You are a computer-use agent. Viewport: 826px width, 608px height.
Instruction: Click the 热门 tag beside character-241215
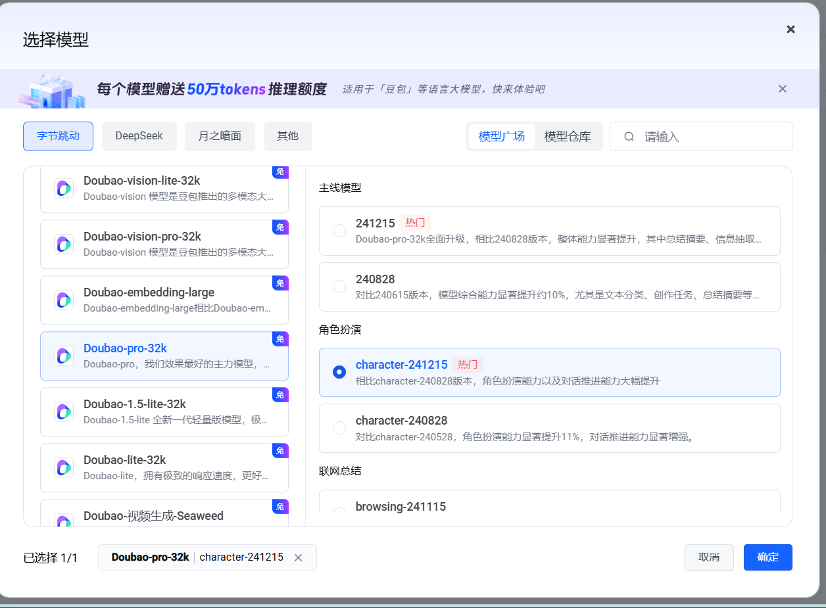tap(468, 365)
